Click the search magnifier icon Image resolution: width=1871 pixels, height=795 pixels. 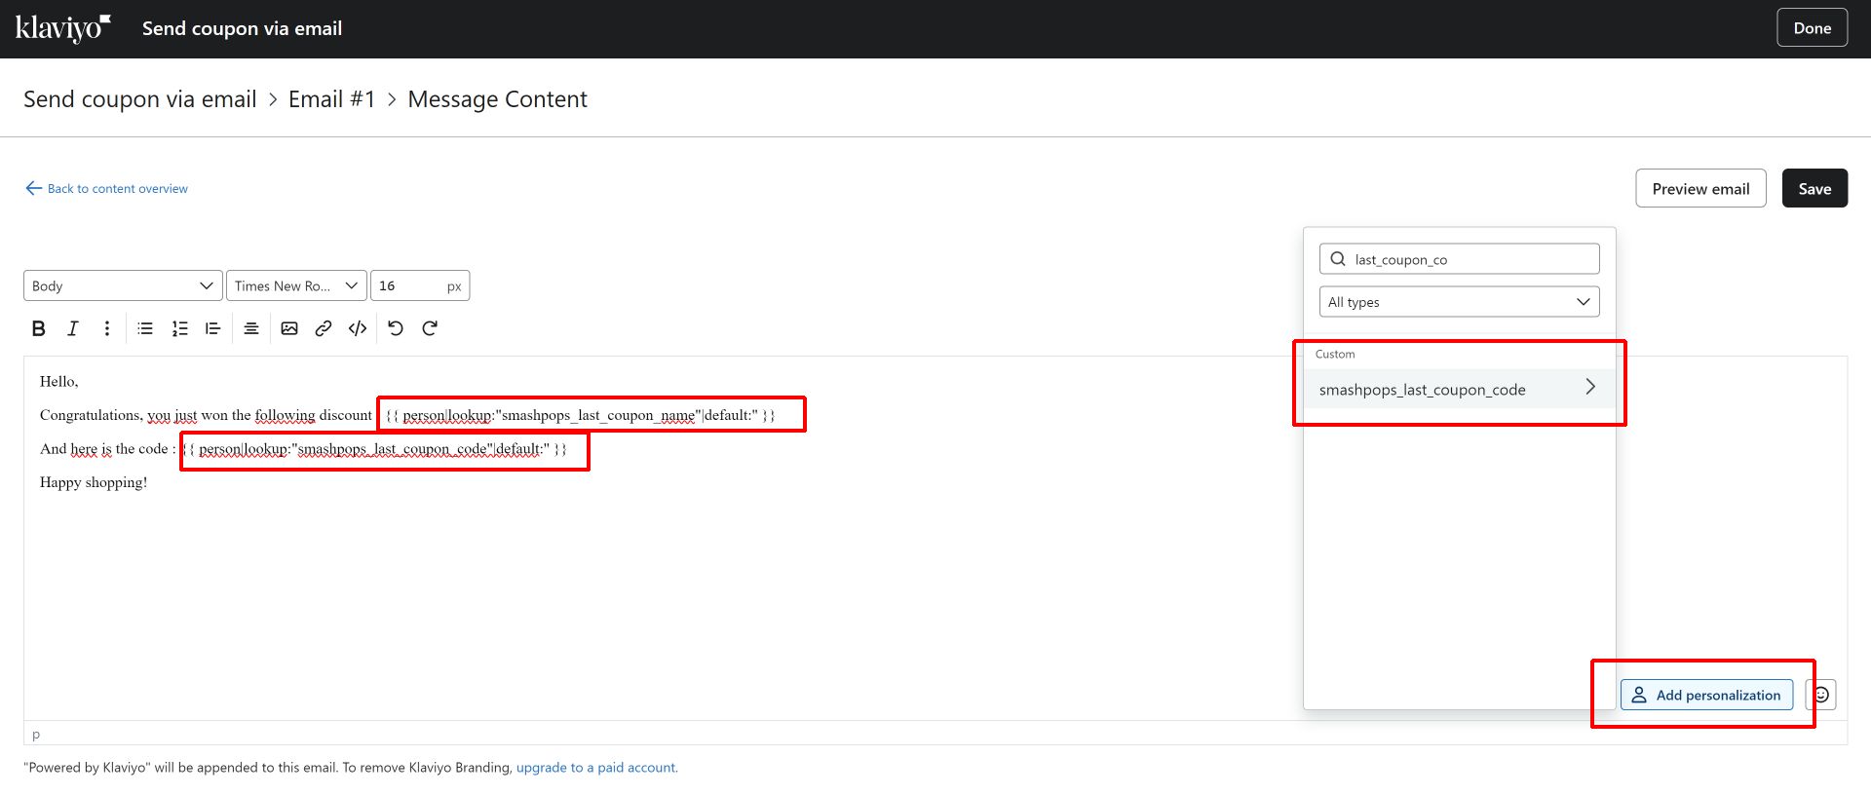[1338, 259]
